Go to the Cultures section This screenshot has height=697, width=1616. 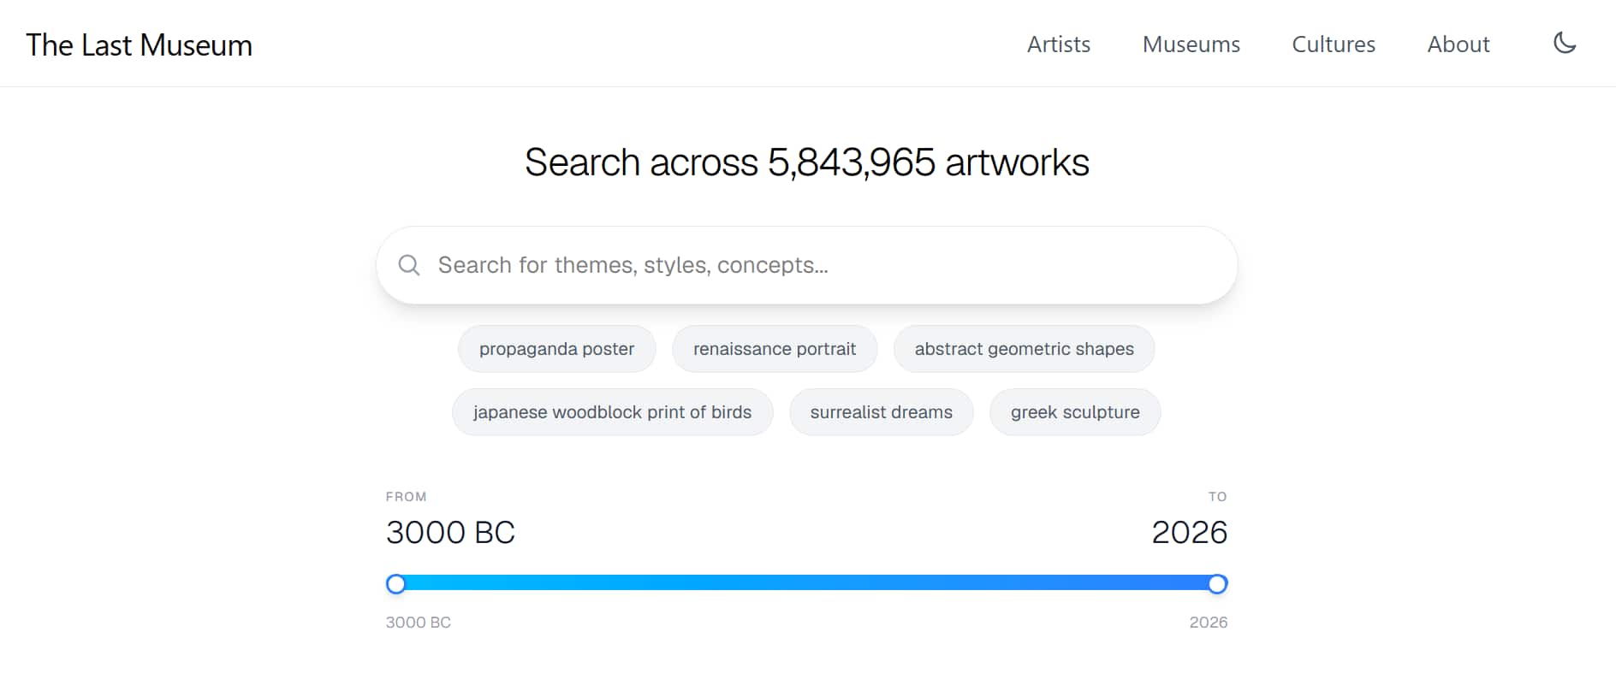coord(1334,44)
